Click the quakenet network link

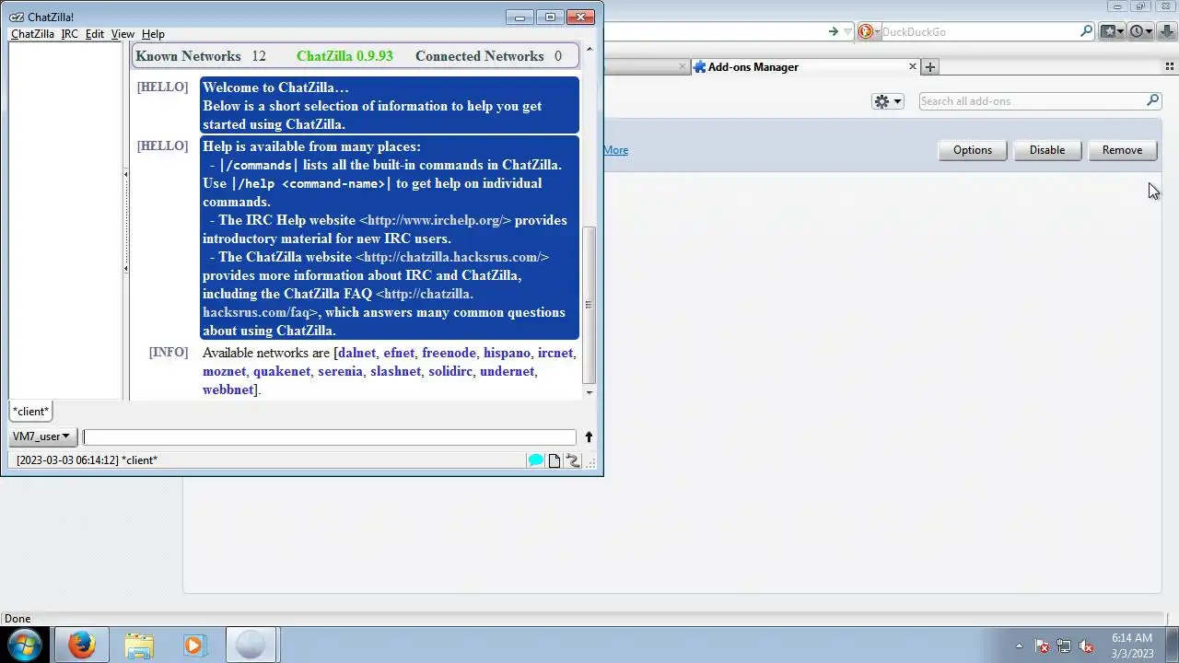[282, 371]
